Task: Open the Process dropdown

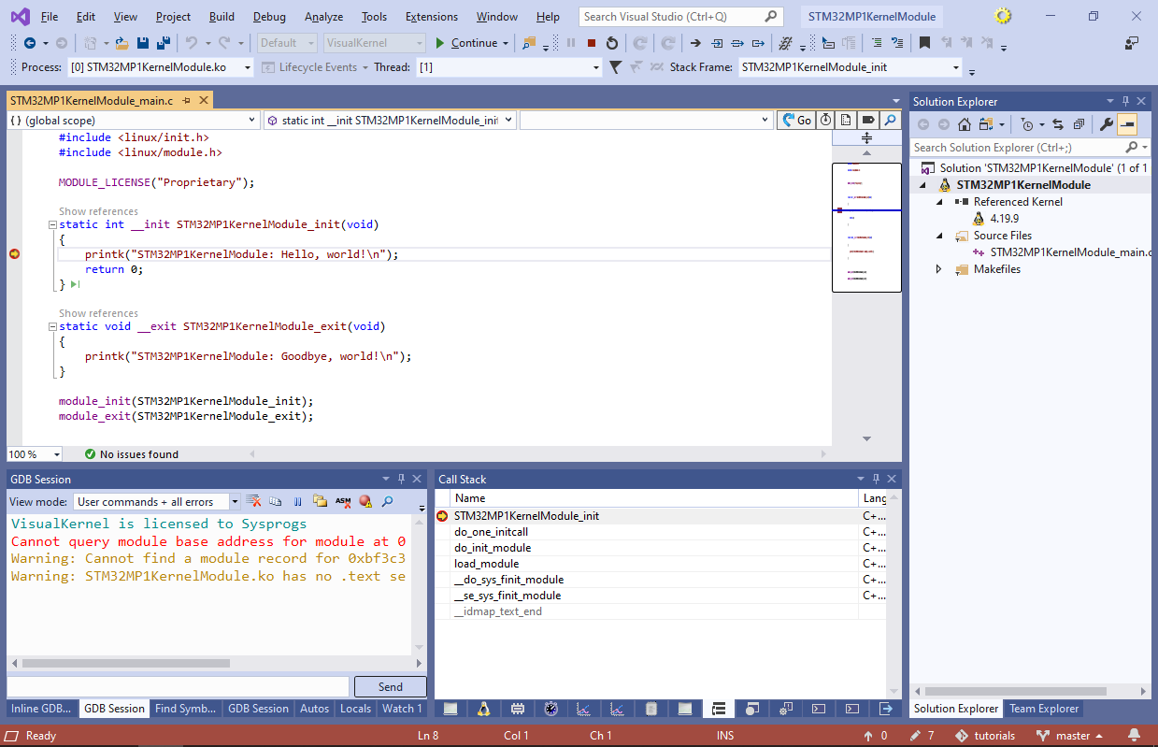Action: click(247, 67)
